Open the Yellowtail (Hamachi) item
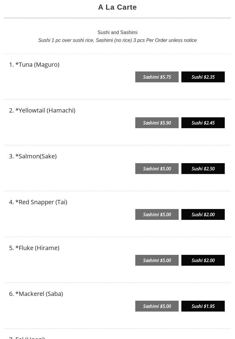Screen dimensions: 235x339 [x=42, y=110]
